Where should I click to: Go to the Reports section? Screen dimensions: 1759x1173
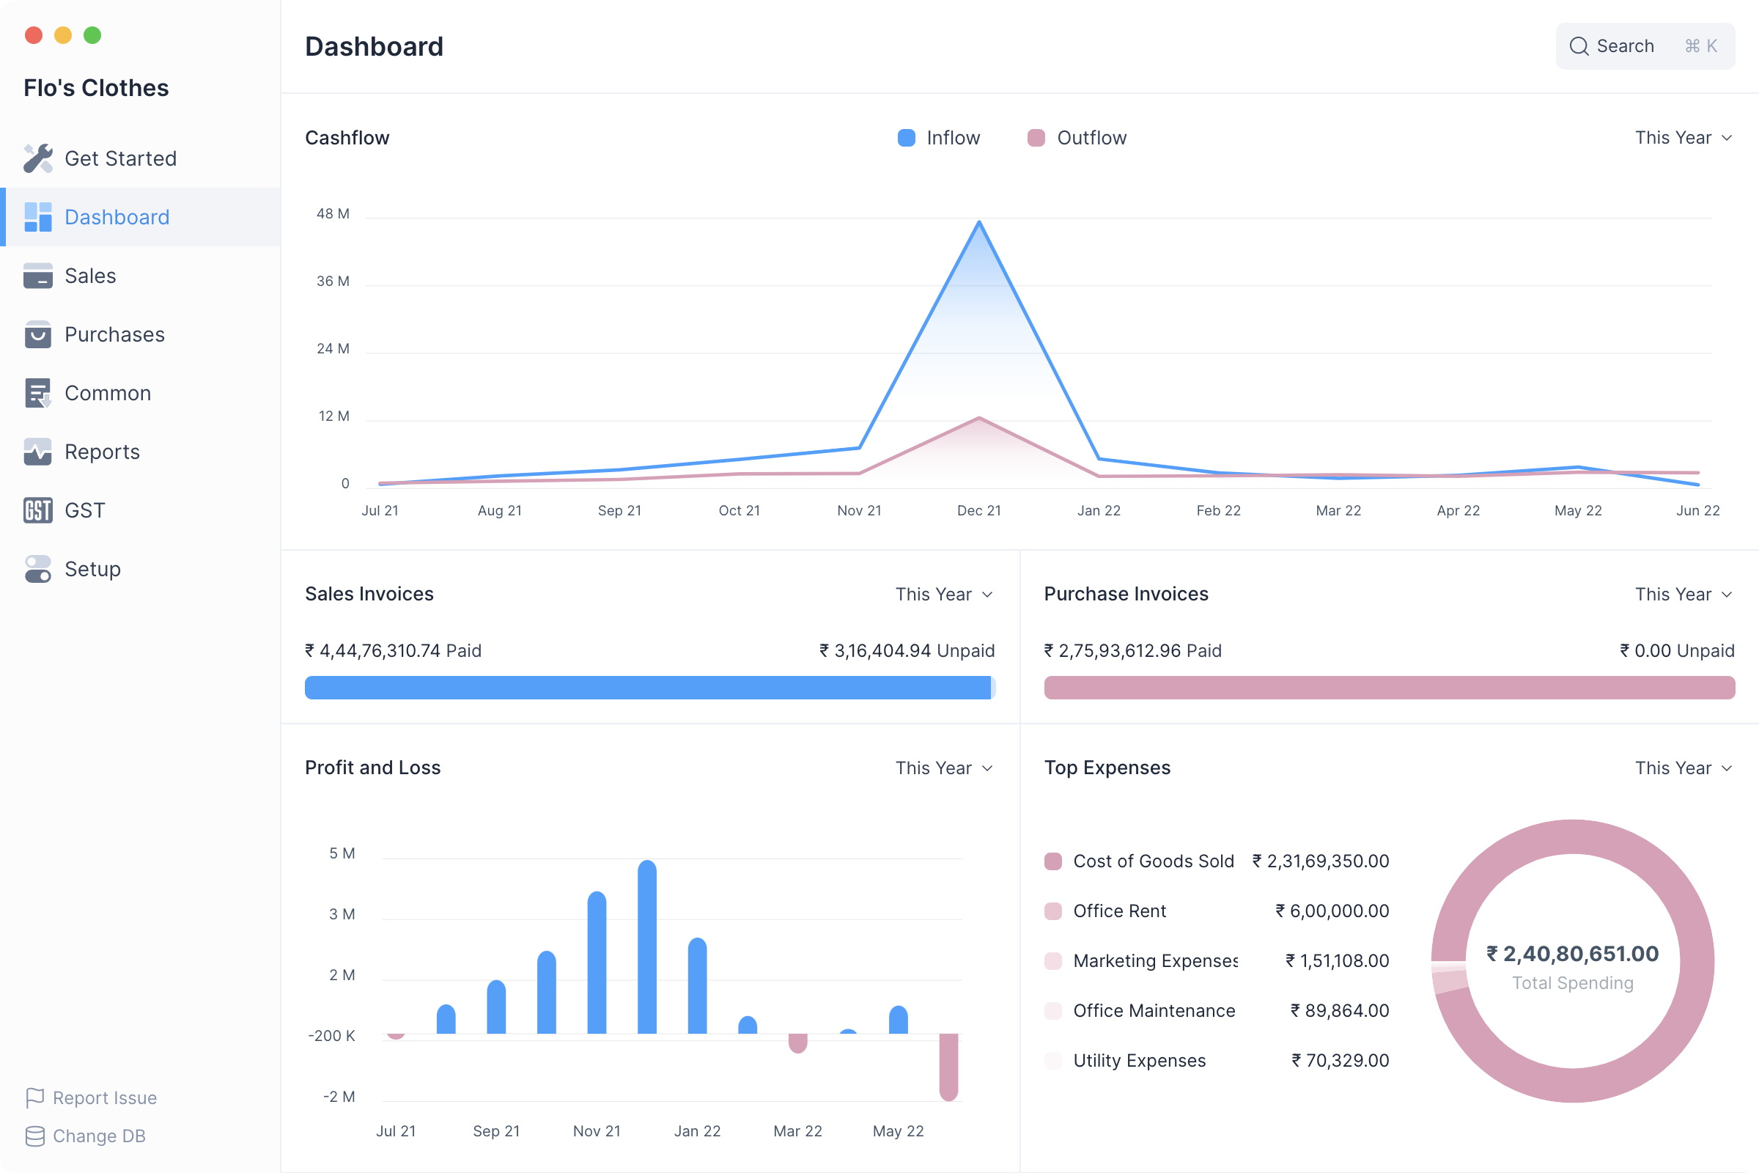(x=102, y=451)
